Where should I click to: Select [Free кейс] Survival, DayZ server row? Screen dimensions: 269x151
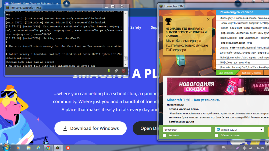[242, 68]
